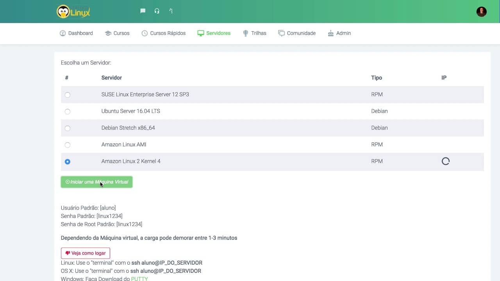This screenshot has width=500, height=281.
Task: Select Debian Stretch x86_64 radio button
Action: 68,128
